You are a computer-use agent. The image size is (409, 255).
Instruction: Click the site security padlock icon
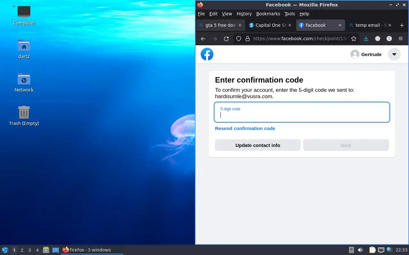coord(247,39)
